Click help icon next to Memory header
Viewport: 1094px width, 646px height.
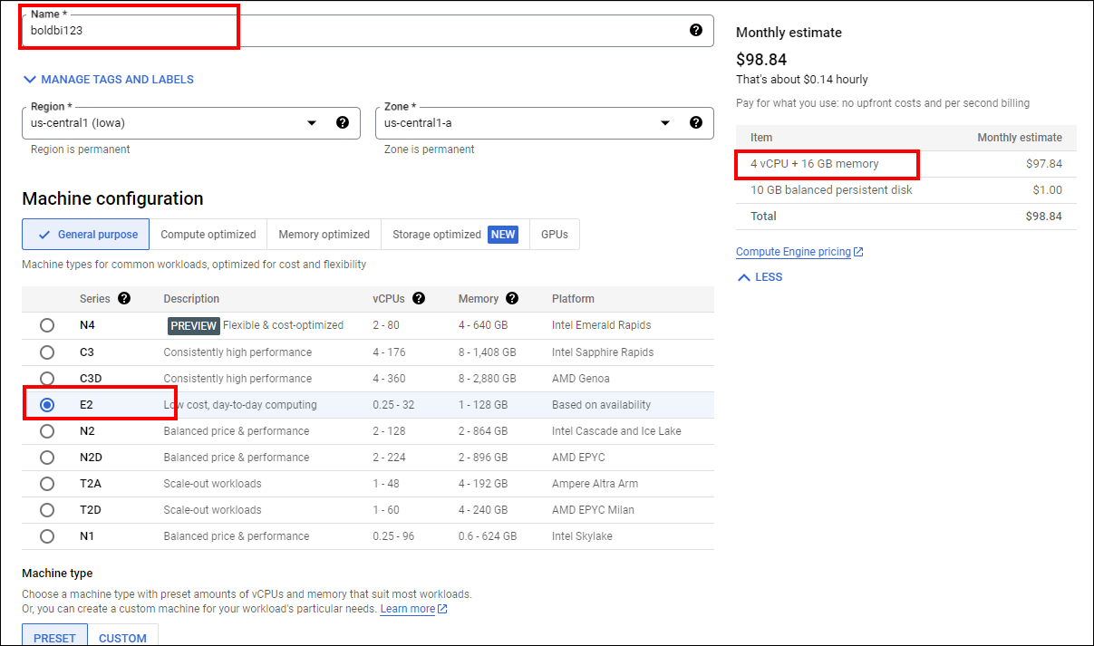512,298
